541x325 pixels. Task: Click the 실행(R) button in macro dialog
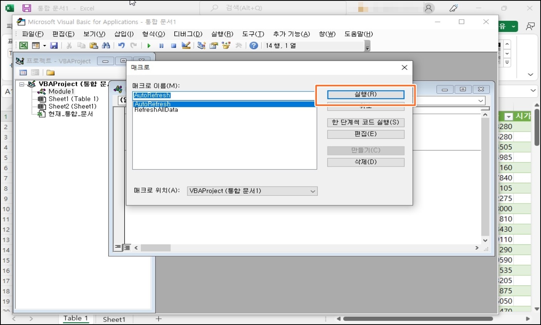(366, 95)
